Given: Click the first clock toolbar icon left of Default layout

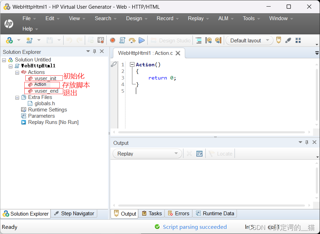Looking at the screenshot, I should [x=208, y=40].
